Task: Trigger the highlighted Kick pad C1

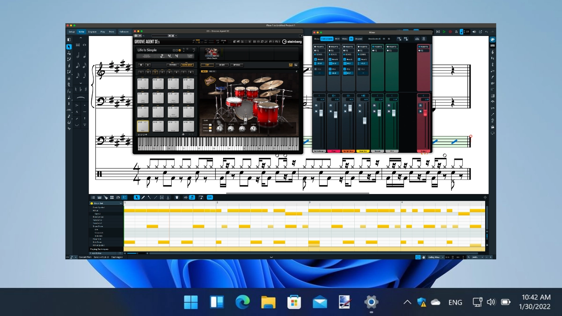Action: (143, 126)
